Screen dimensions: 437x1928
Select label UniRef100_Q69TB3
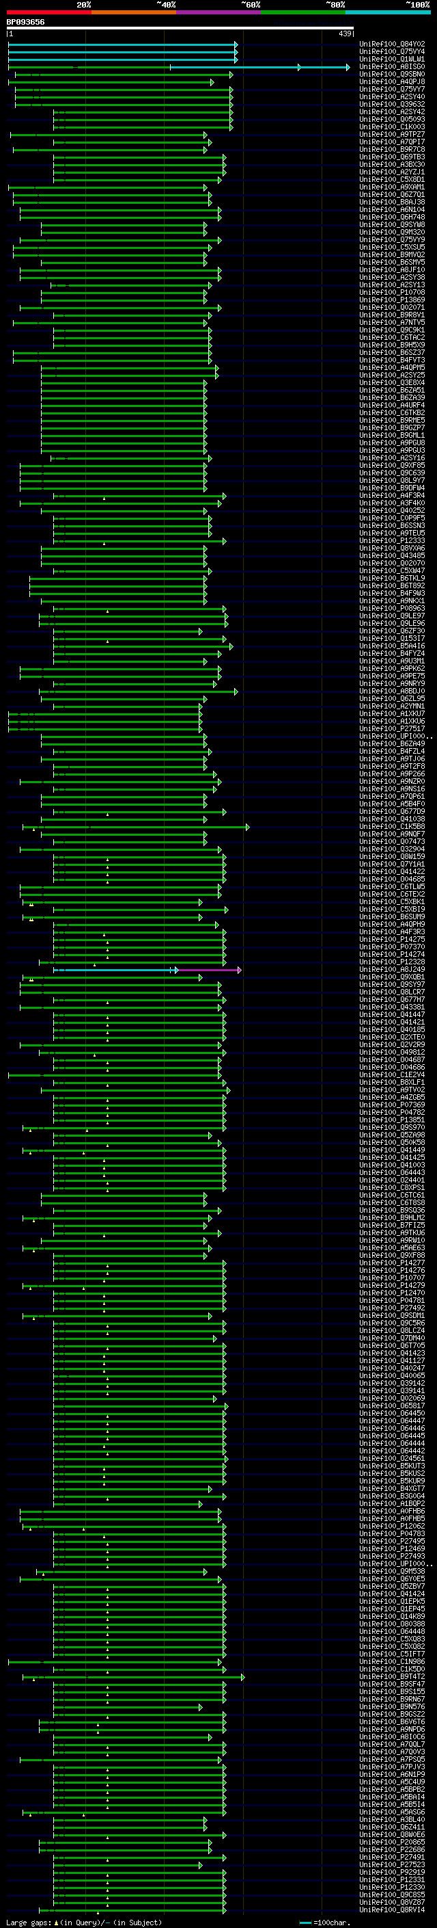[x=392, y=157]
